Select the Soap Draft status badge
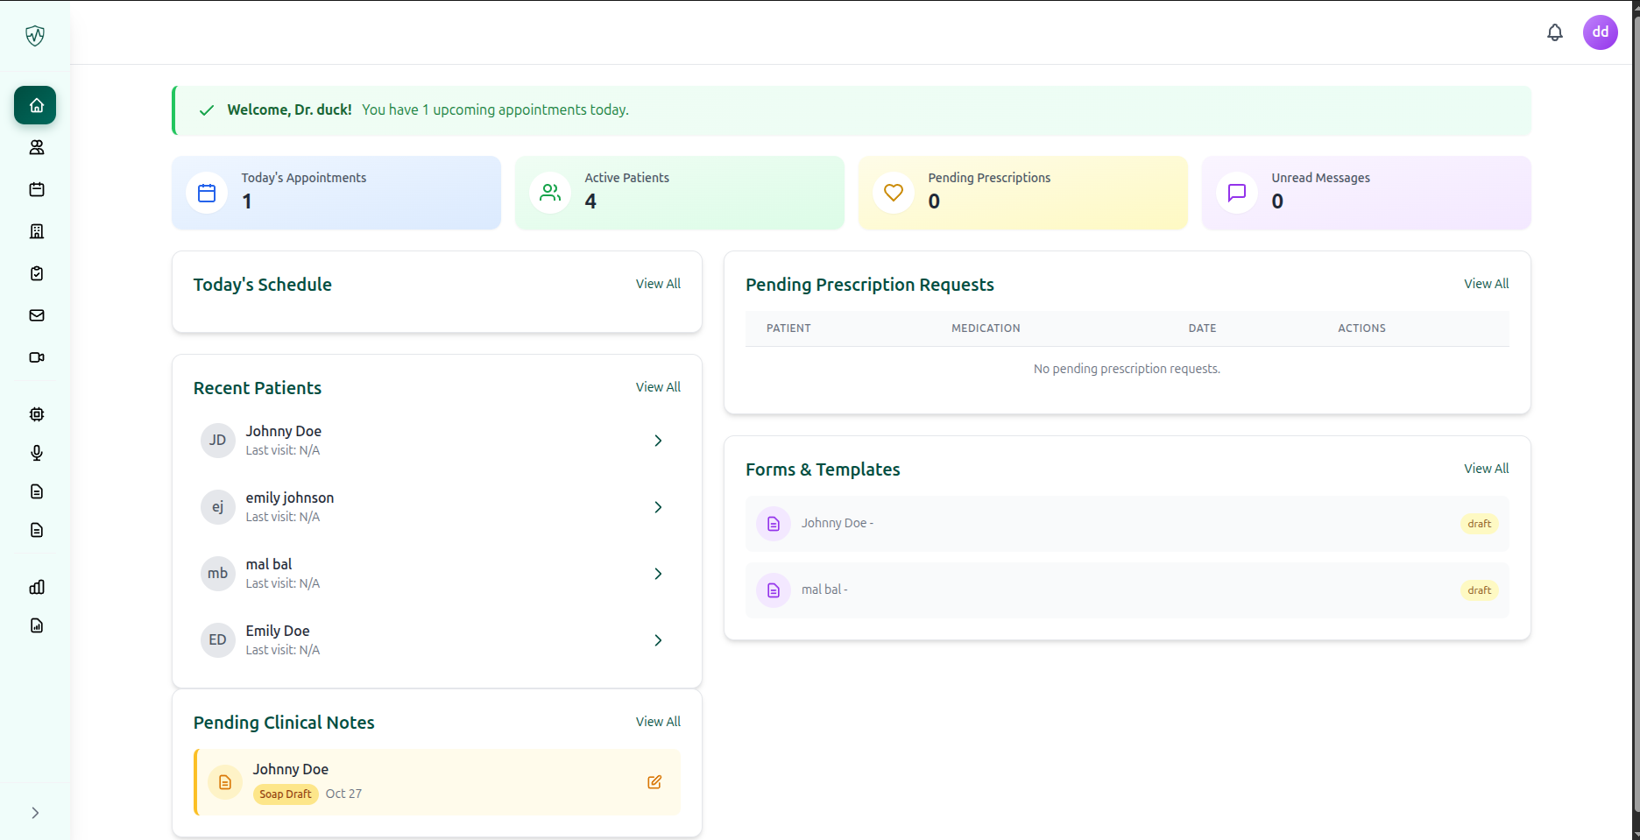 pos(286,794)
